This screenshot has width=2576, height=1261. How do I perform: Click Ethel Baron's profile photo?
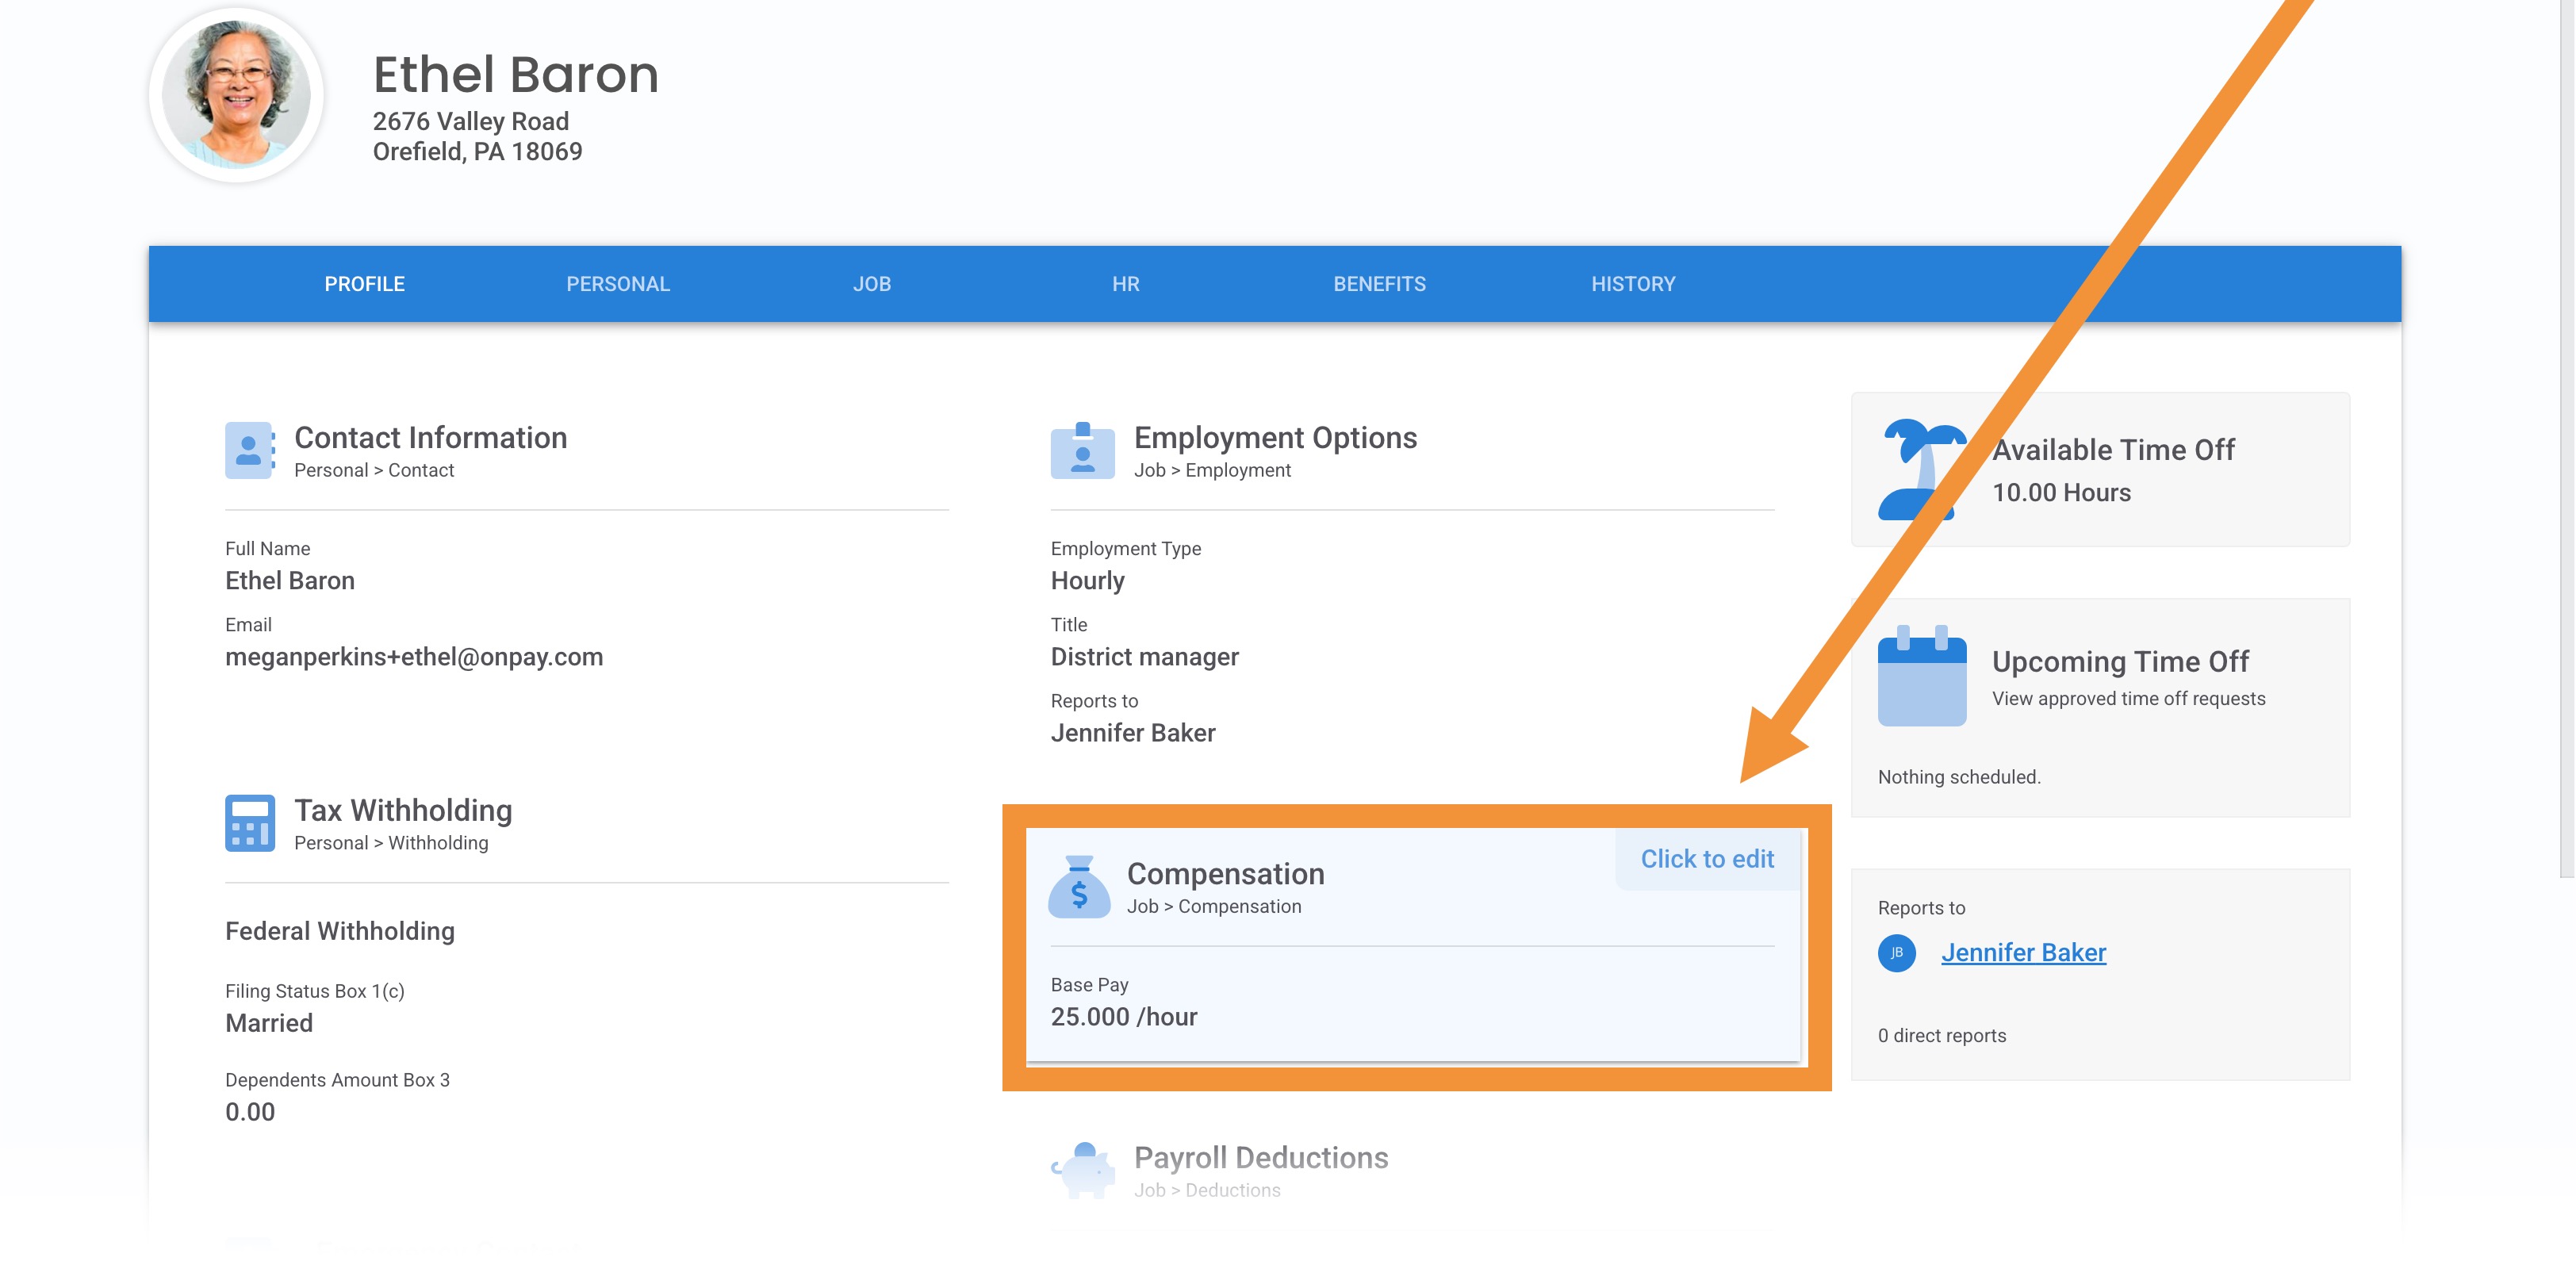(237, 95)
